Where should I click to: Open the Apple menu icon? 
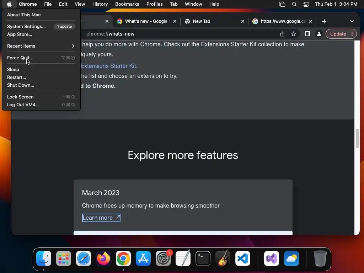pos(9,4)
